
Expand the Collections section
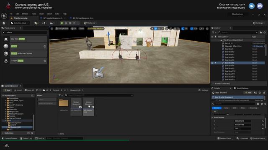(3, 133)
